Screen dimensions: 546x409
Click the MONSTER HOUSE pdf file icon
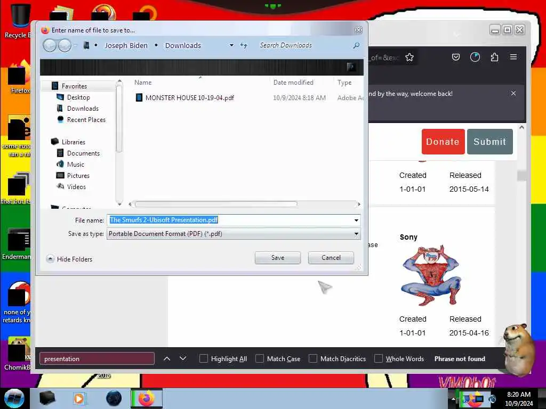tap(139, 97)
